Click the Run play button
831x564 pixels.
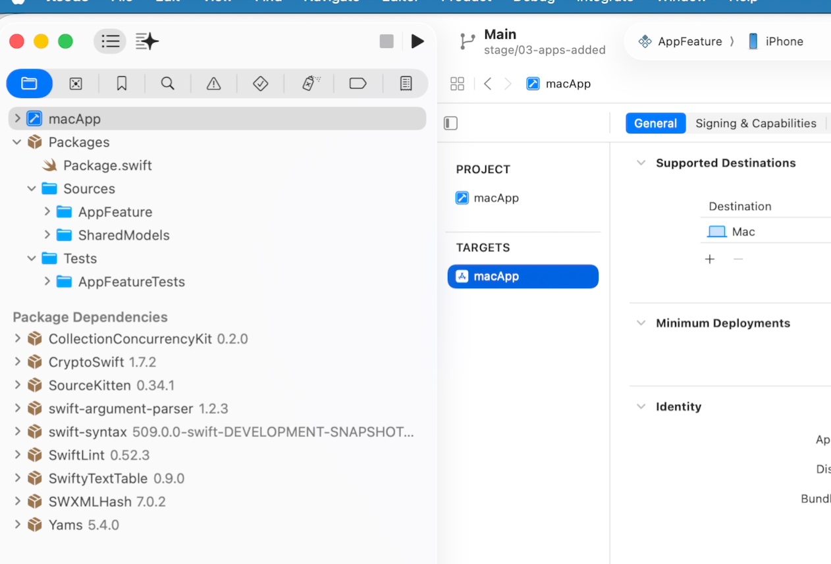417,41
